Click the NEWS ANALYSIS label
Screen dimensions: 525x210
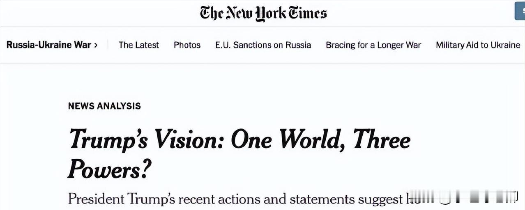pyautogui.click(x=104, y=106)
